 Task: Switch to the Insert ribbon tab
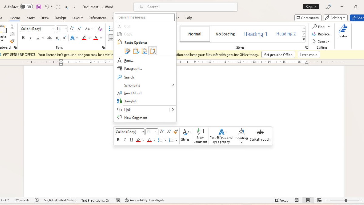click(30, 18)
